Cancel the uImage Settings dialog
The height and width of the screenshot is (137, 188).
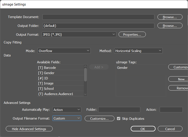[170, 129]
